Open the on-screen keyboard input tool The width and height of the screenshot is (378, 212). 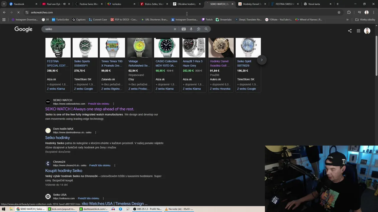tap(184, 29)
